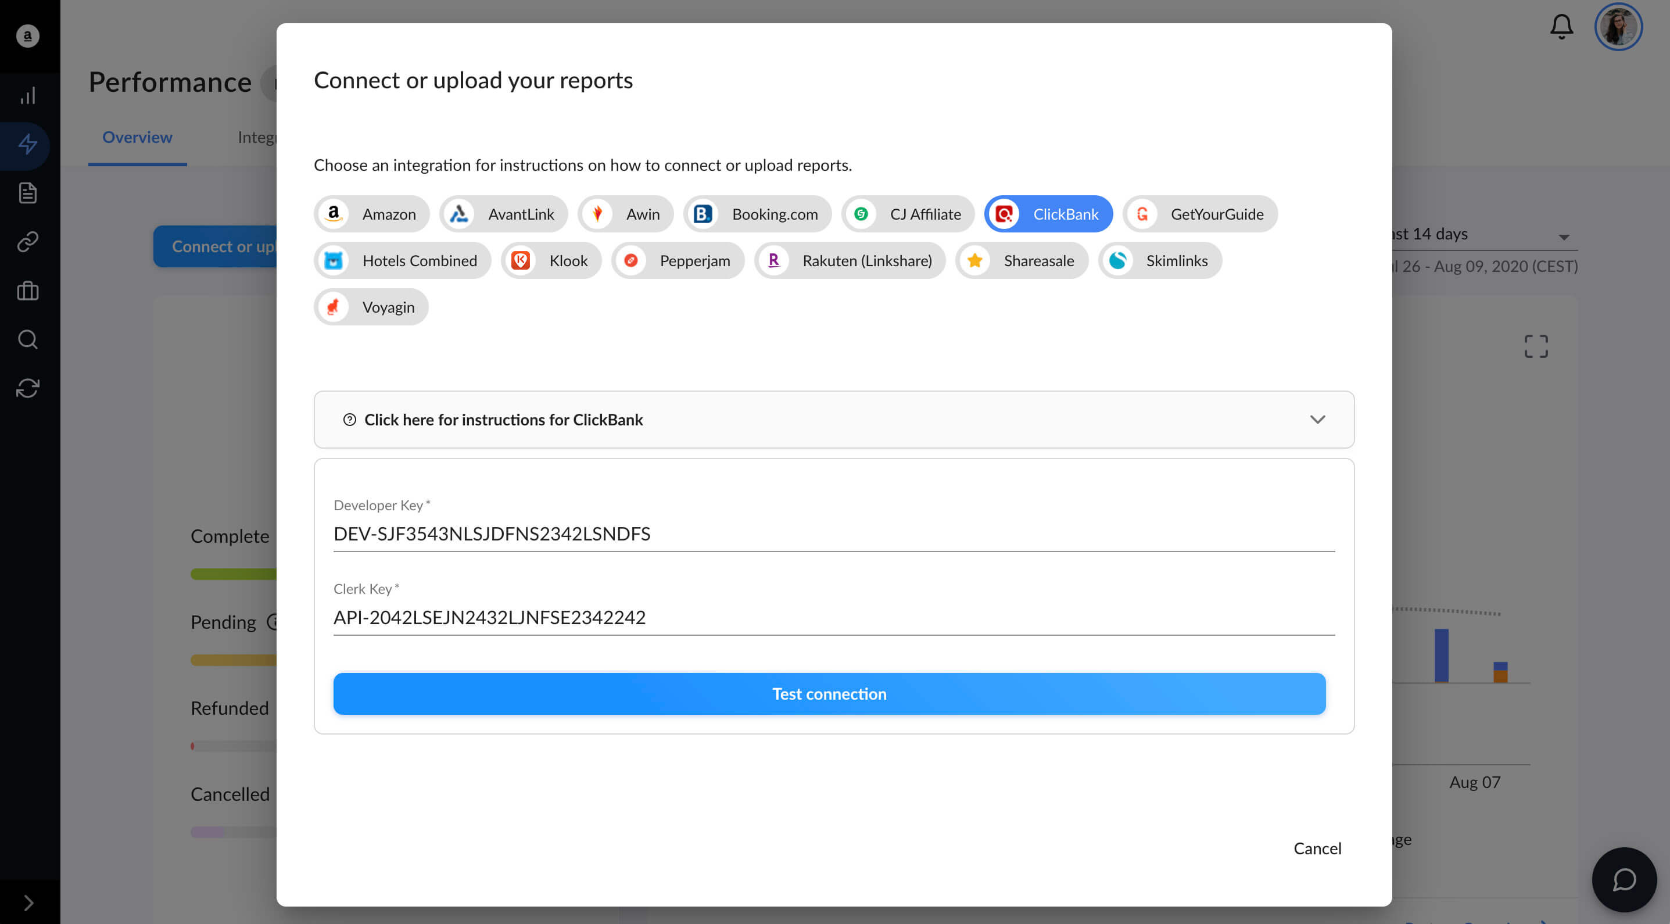Select the AvantLink integration chip
Image resolution: width=1670 pixels, height=924 pixels.
pyautogui.click(x=504, y=214)
